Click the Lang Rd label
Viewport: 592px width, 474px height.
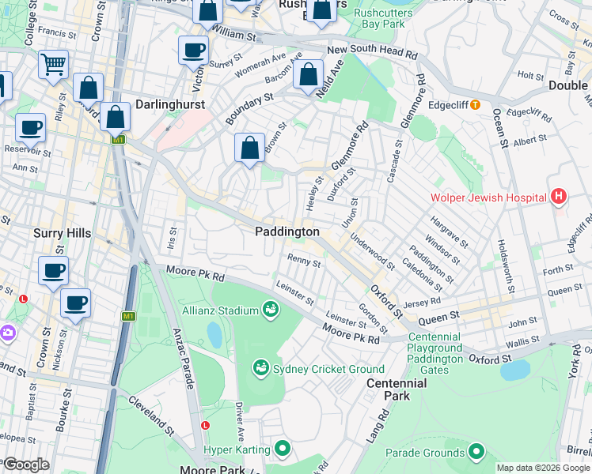tap(378, 426)
